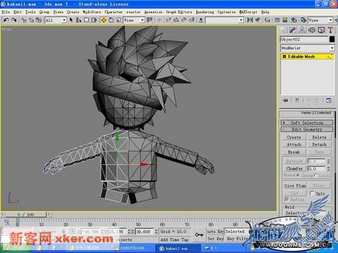338x253 pixels.
Task: Click the Align tool icon
Action: [258, 20]
